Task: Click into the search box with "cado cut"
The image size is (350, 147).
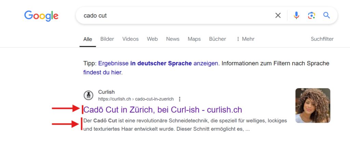Action: [171, 16]
